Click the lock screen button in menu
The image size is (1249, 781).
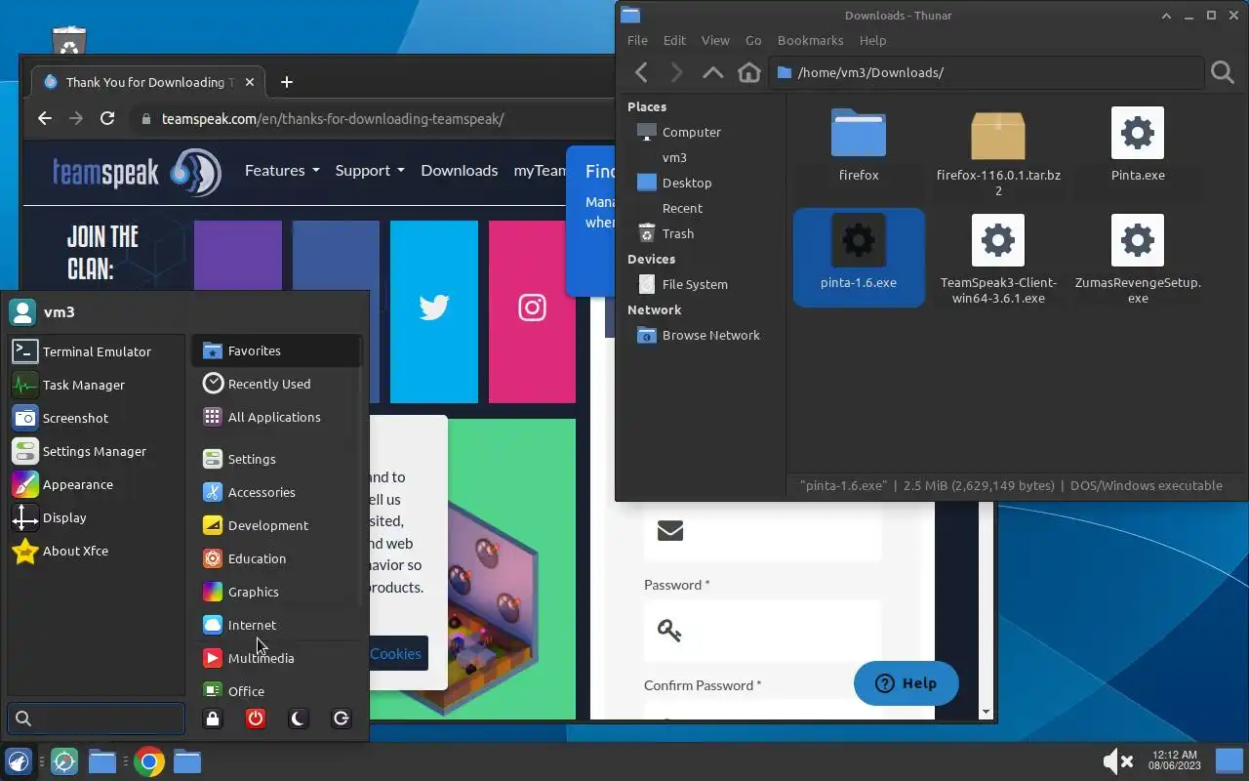pos(213,719)
